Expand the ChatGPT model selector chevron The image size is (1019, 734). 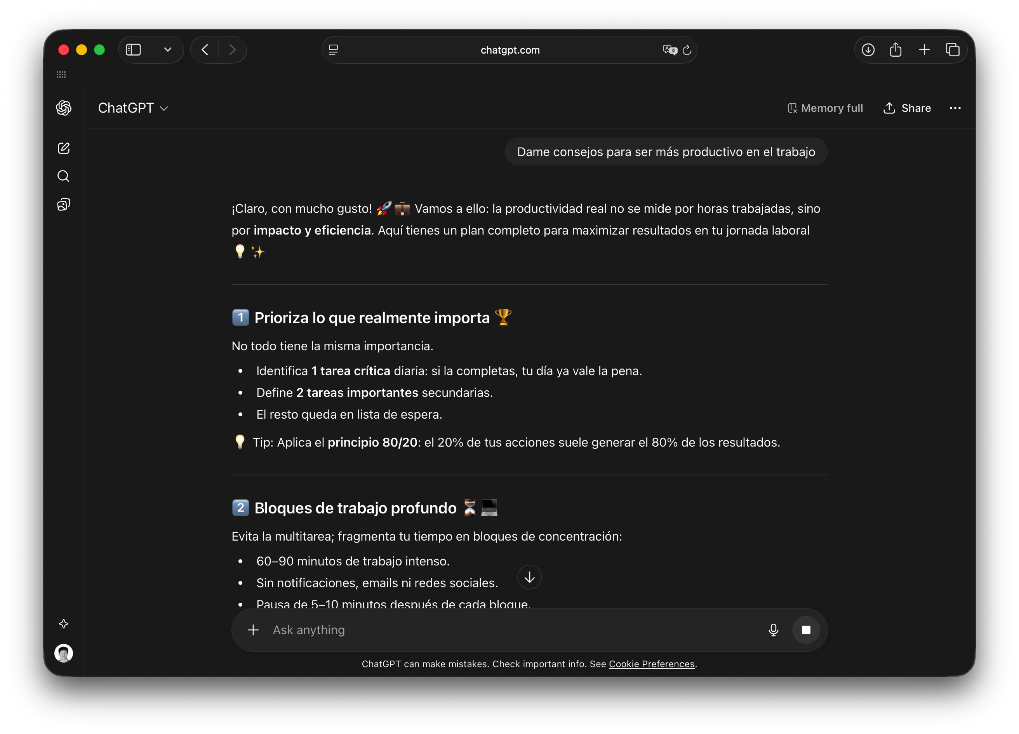point(164,108)
